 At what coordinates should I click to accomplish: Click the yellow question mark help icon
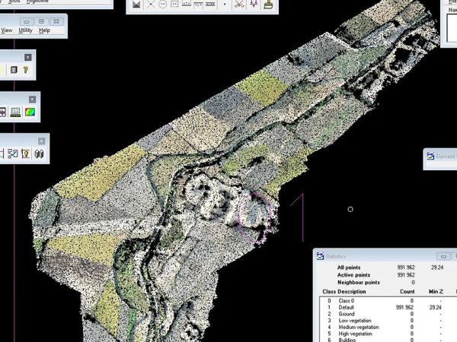click(25, 70)
